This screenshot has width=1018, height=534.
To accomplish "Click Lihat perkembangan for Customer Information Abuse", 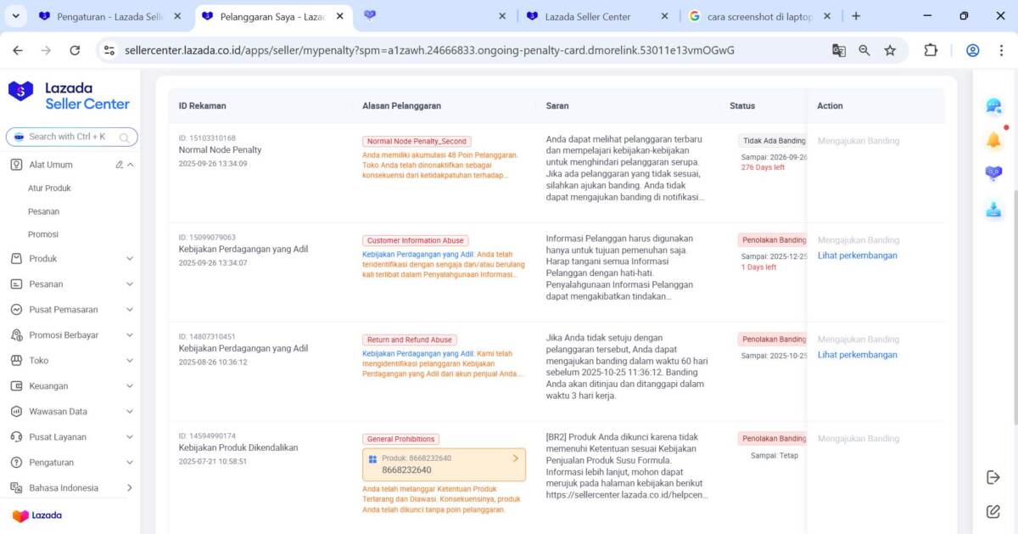I will click(857, 256).
